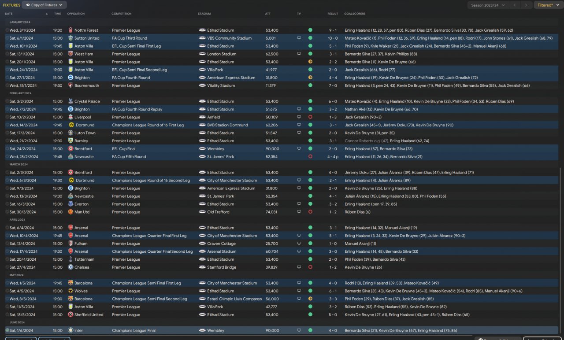Toggle the tick beside Sat, 13/1/2024
This screenshot has height=340, width=564.
click(7, 54)
